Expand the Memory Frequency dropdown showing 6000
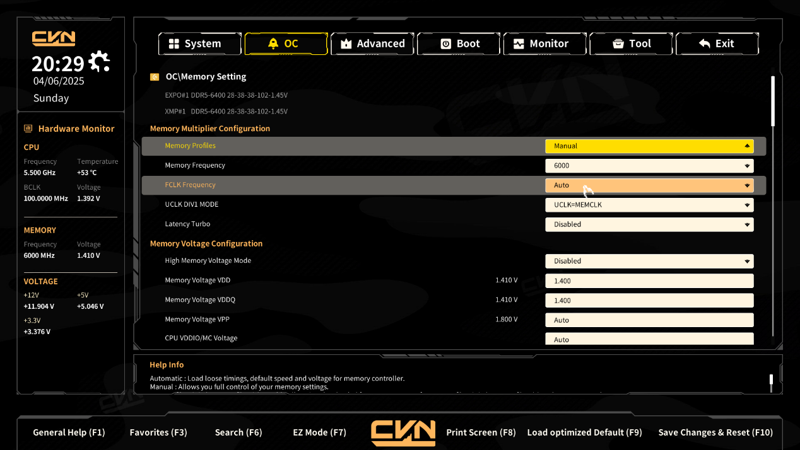 coord(649,166)
